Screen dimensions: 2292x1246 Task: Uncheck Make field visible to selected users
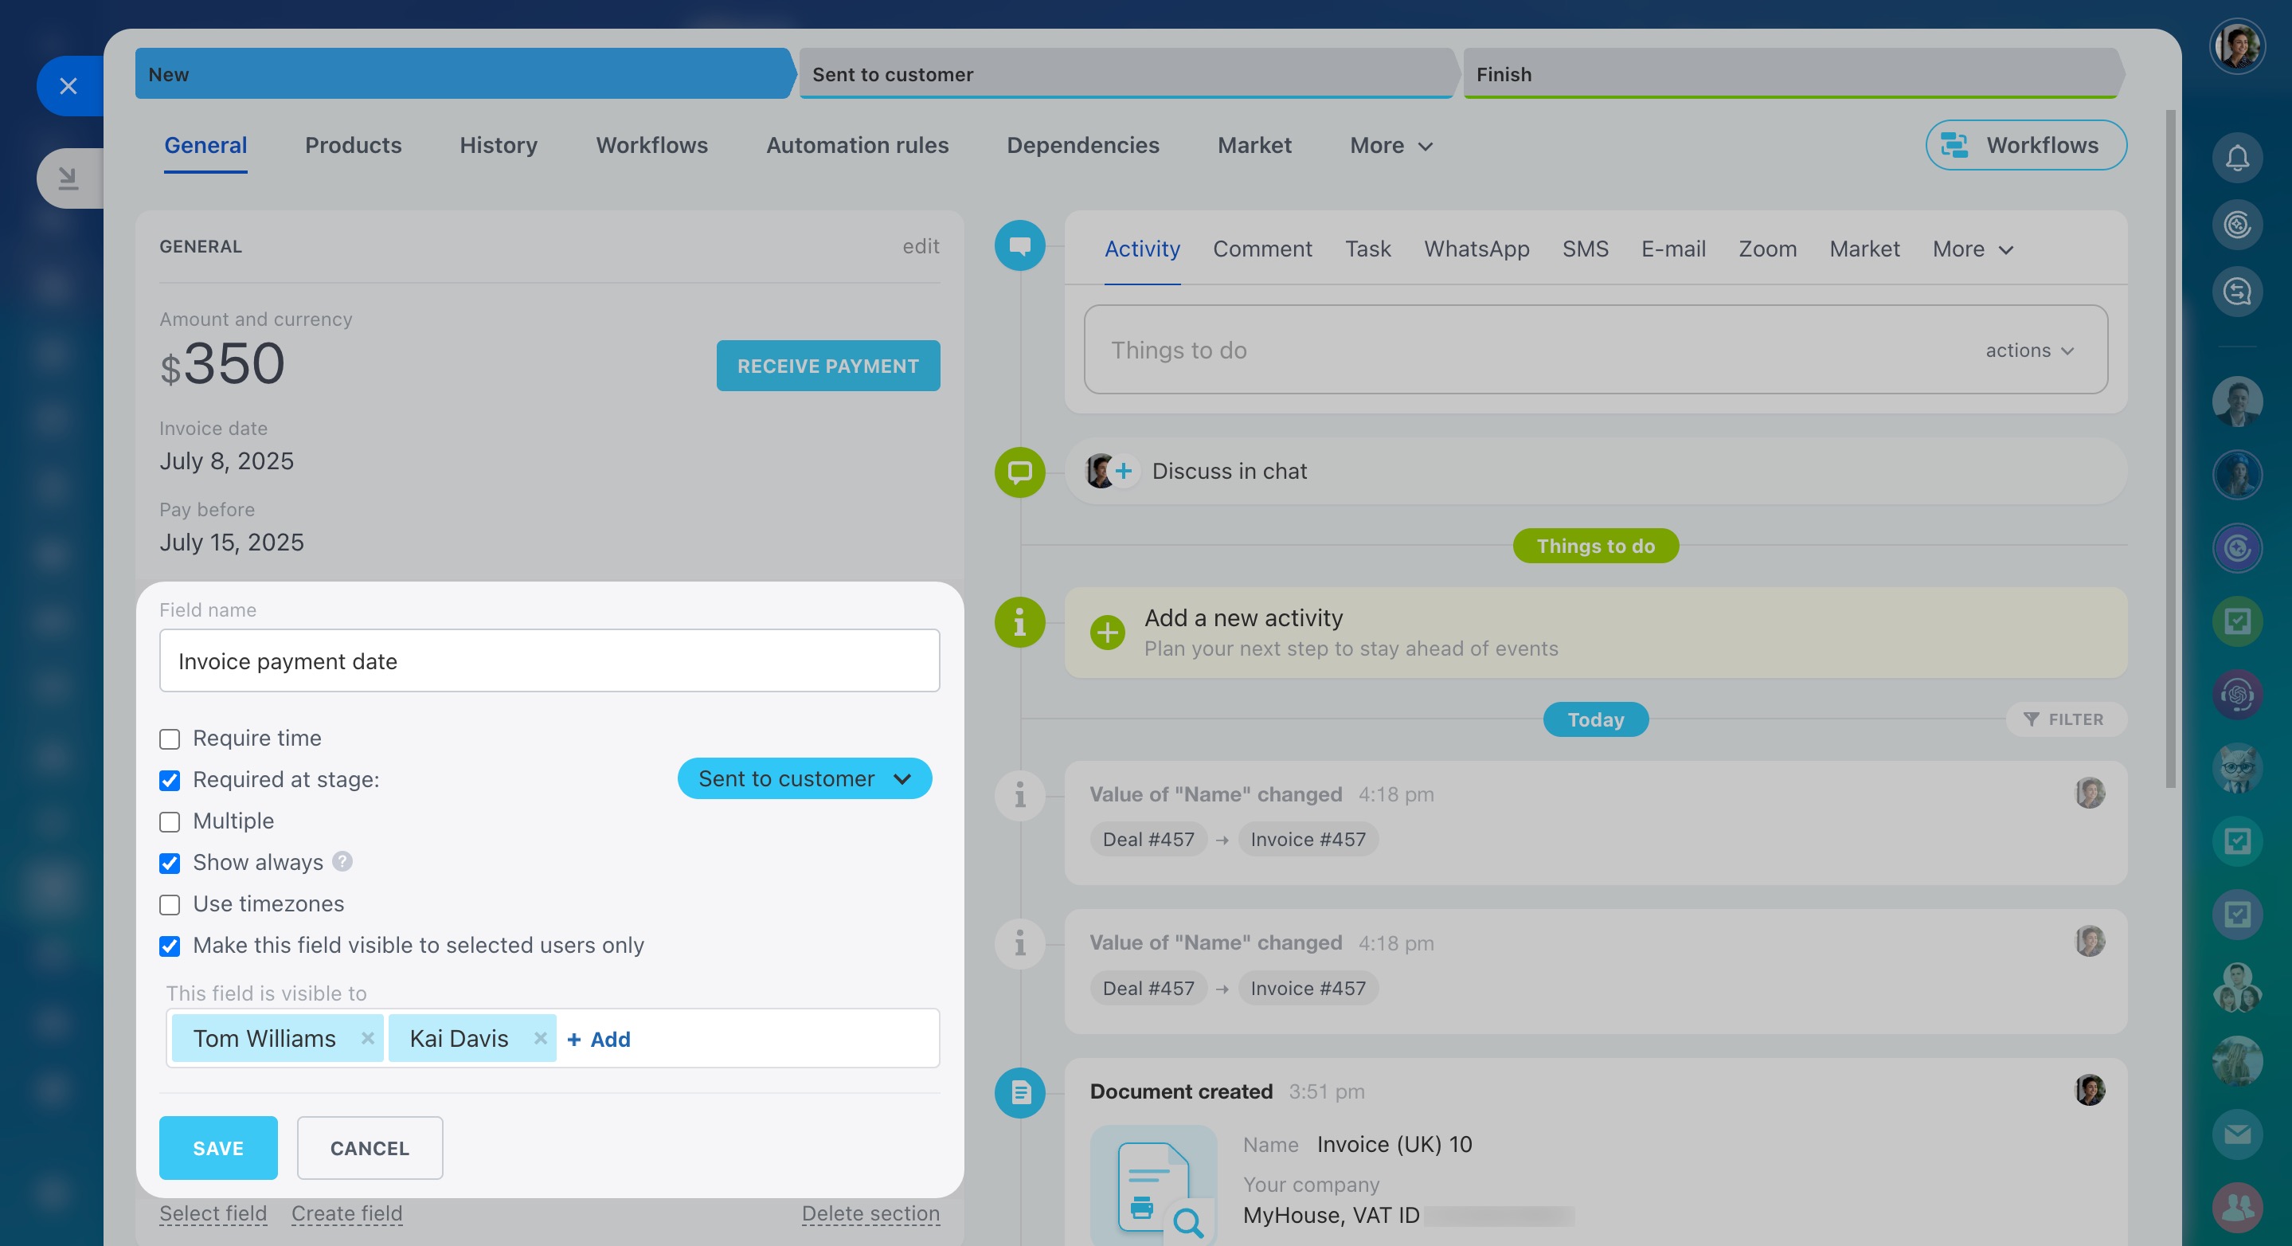169,945
